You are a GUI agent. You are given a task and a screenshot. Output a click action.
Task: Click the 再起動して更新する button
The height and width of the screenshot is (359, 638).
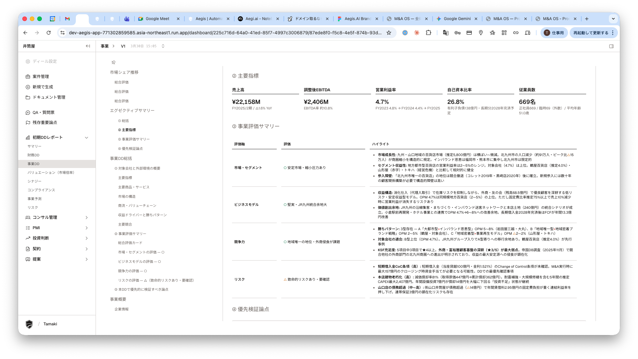590,33
